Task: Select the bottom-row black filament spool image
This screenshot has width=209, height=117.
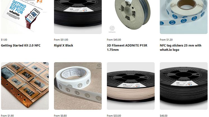Action: 184,86
